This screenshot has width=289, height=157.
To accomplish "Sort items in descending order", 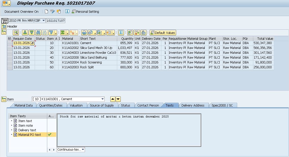I will pyautogui.click(x=31, y=33).
